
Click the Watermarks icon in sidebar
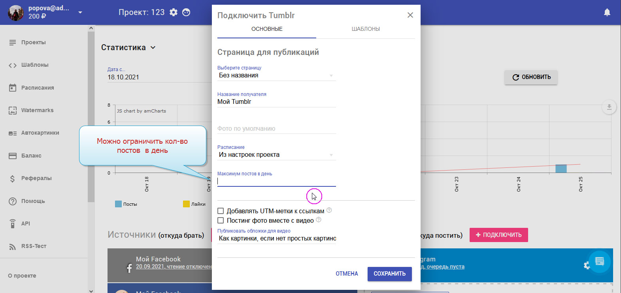point(13,111)
